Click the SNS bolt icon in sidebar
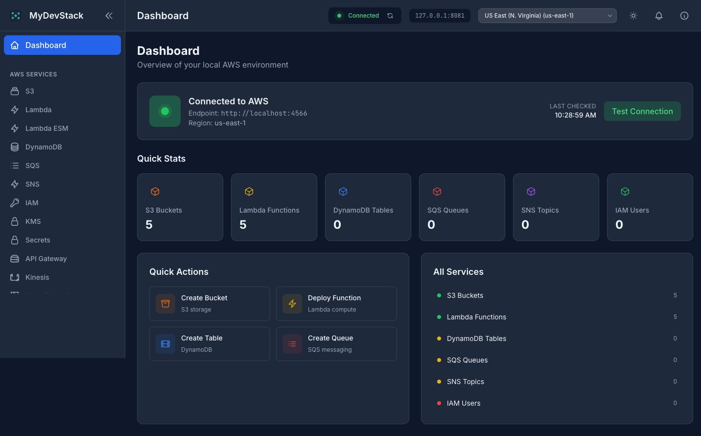Image resolution: width=701 pixels, height=436 pixels. tap(15, 184)
